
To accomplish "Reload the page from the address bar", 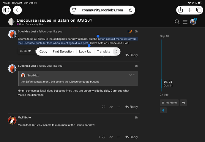I will click(x=130, y=10).
